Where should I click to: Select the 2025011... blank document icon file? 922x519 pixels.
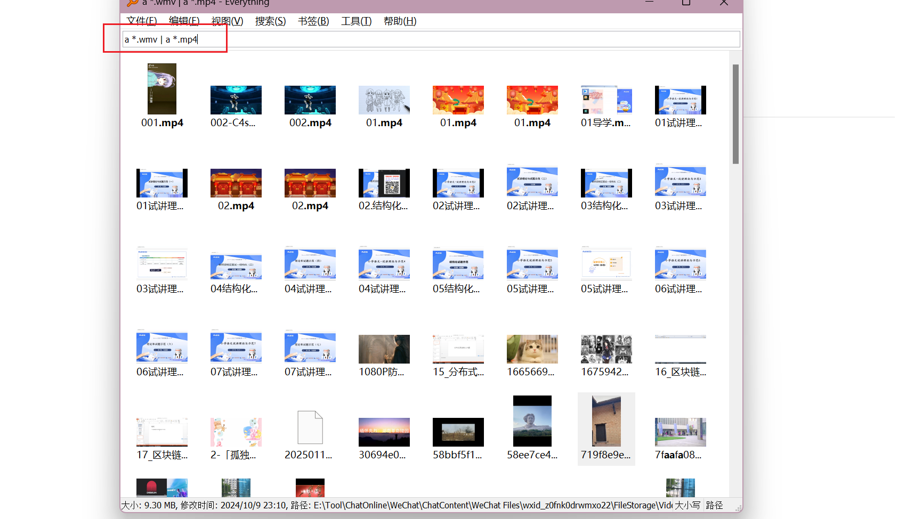310,435
